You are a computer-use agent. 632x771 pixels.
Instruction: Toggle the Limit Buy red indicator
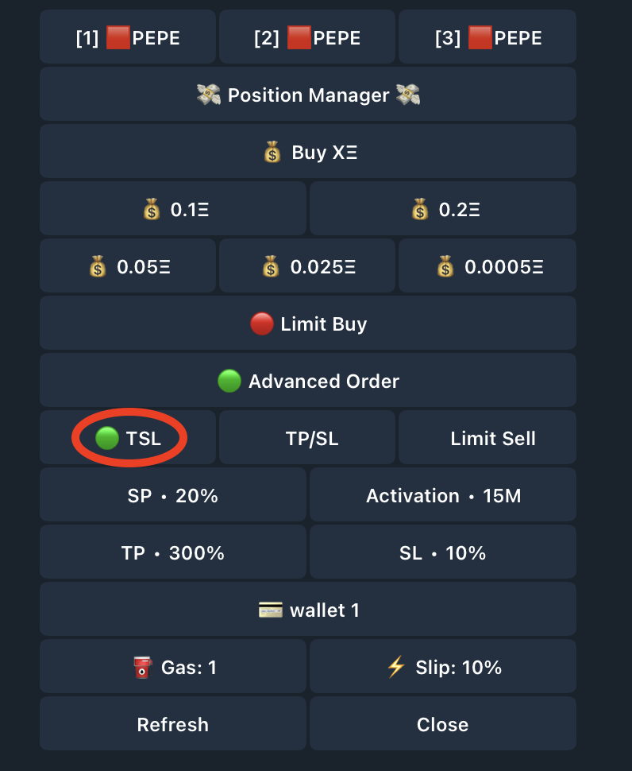[262, 324]
